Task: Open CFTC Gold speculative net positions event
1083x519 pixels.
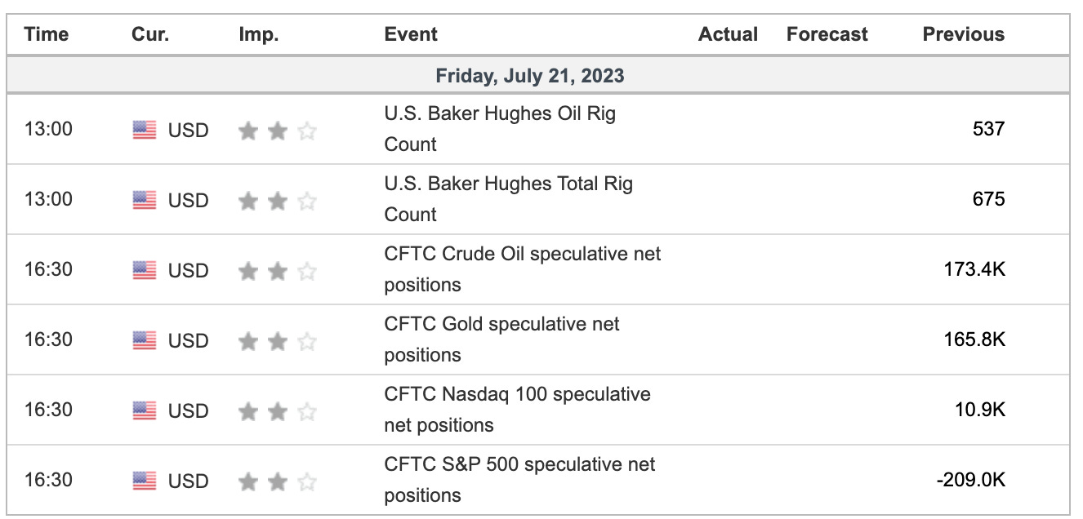Action: [501, 339]
